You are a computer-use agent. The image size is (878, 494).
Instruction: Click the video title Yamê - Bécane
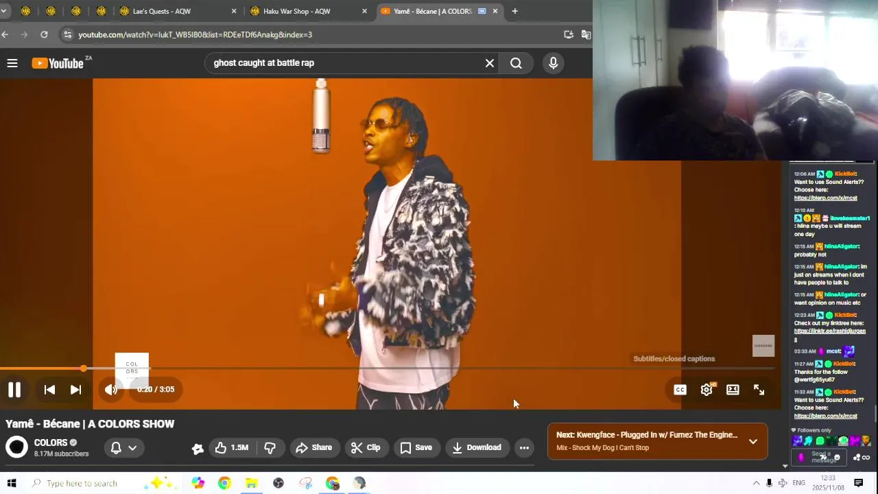click(90, 424)
